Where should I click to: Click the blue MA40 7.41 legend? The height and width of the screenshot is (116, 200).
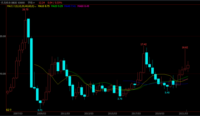(x=70, y=6)
